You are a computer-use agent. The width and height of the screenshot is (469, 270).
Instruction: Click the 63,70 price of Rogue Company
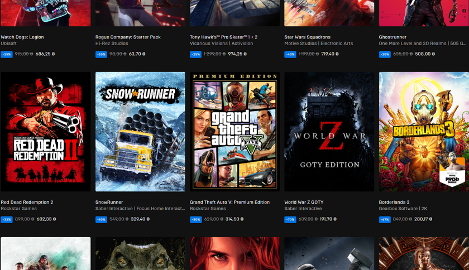click(137, 54)
